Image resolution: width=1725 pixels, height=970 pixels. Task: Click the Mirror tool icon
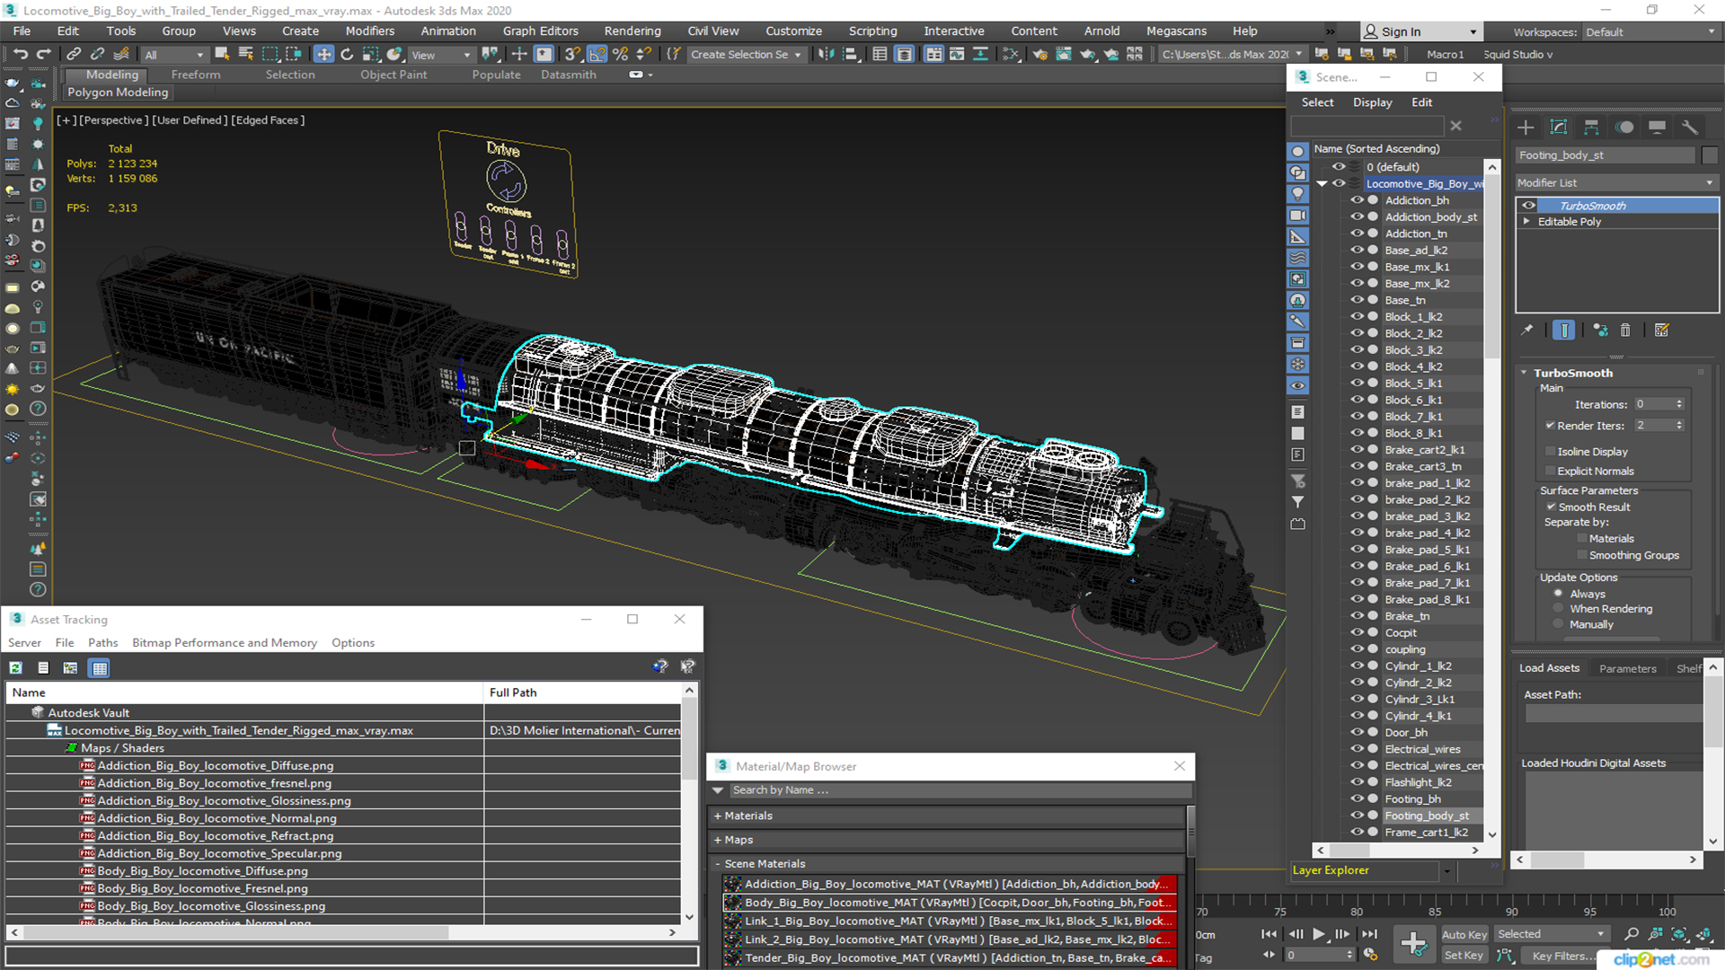(x=826, y=55)
